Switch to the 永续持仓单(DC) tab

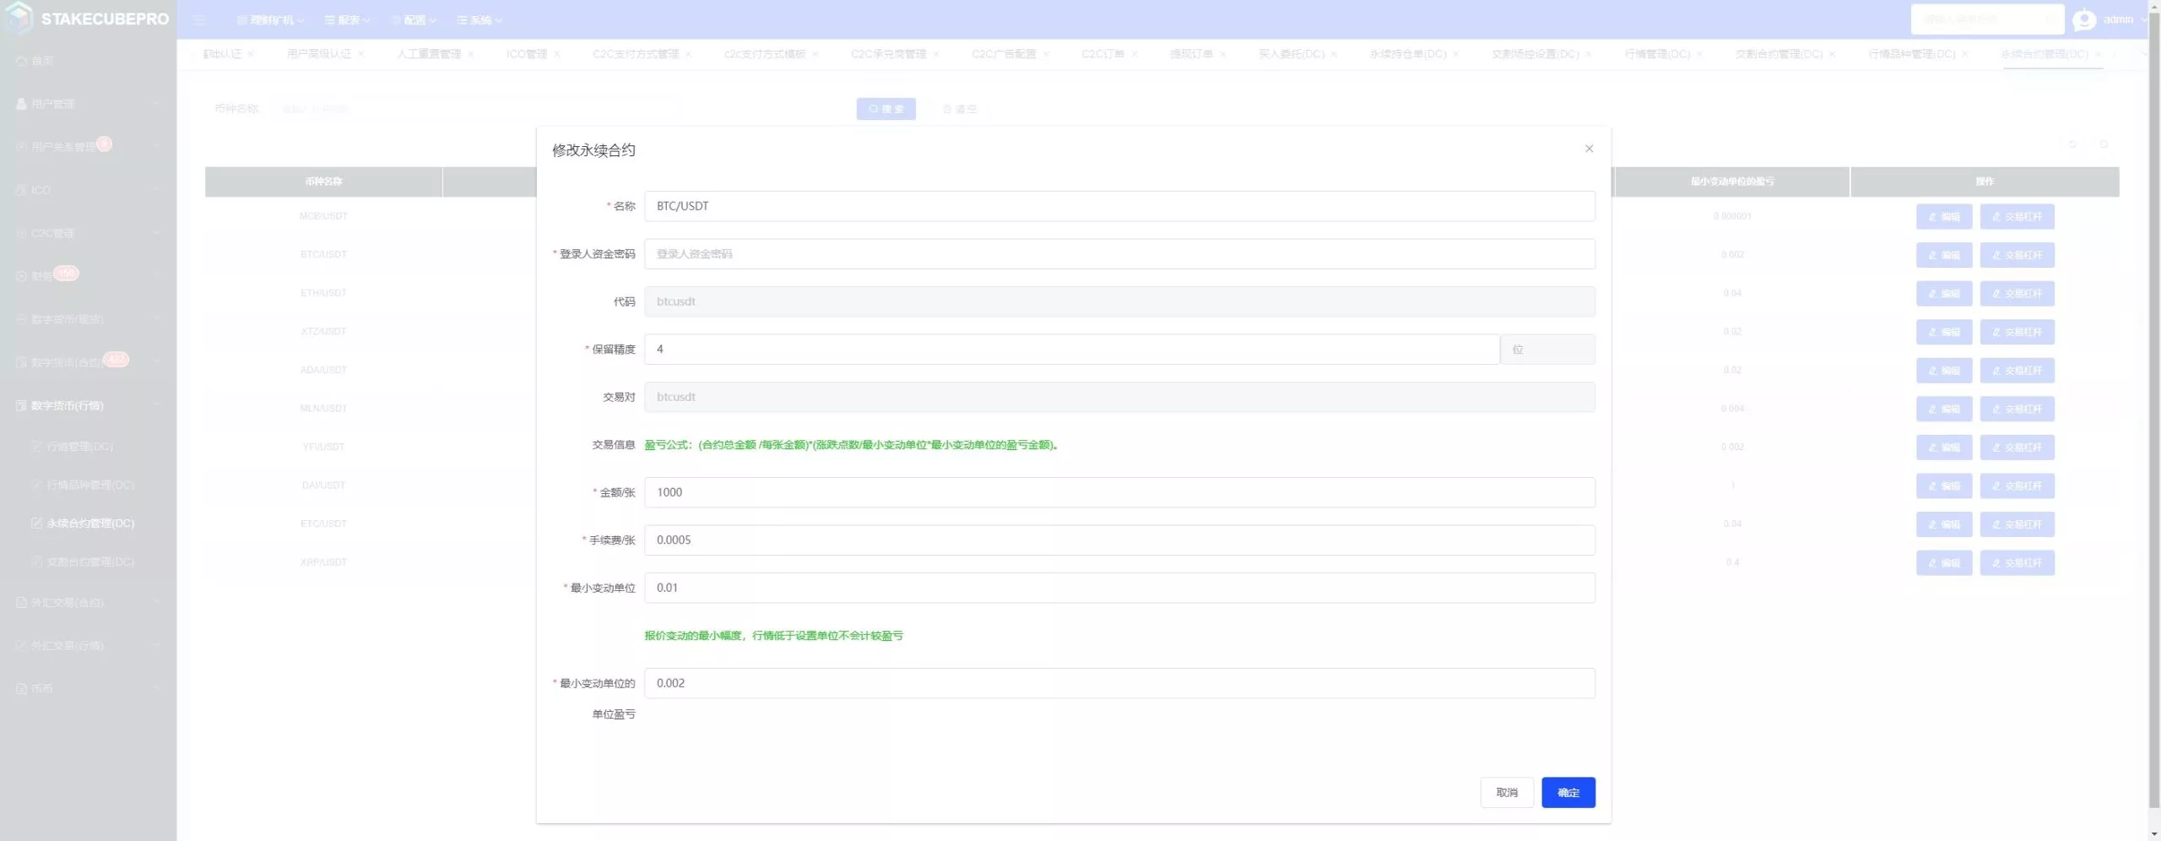(x=1407, y=54)
